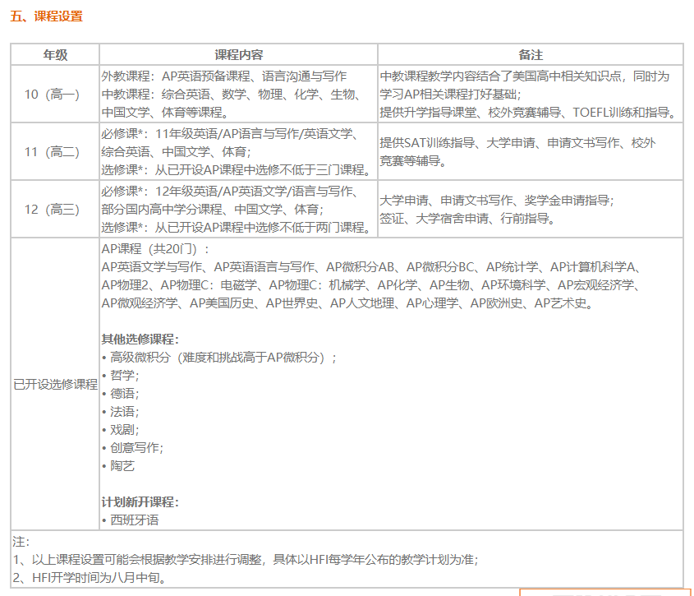Click the 注 footnote area text

point(17,542)
